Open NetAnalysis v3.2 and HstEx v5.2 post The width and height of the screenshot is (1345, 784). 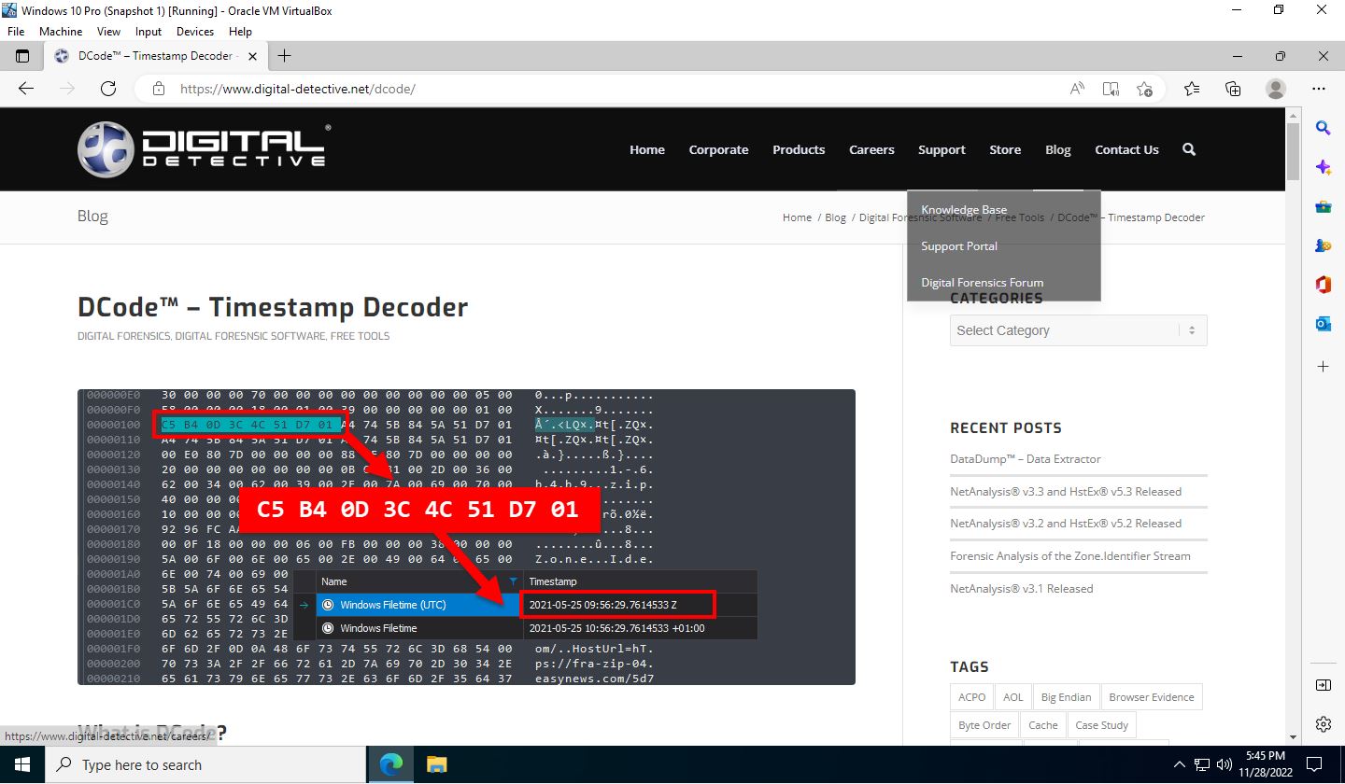(x=1066, y=523)
